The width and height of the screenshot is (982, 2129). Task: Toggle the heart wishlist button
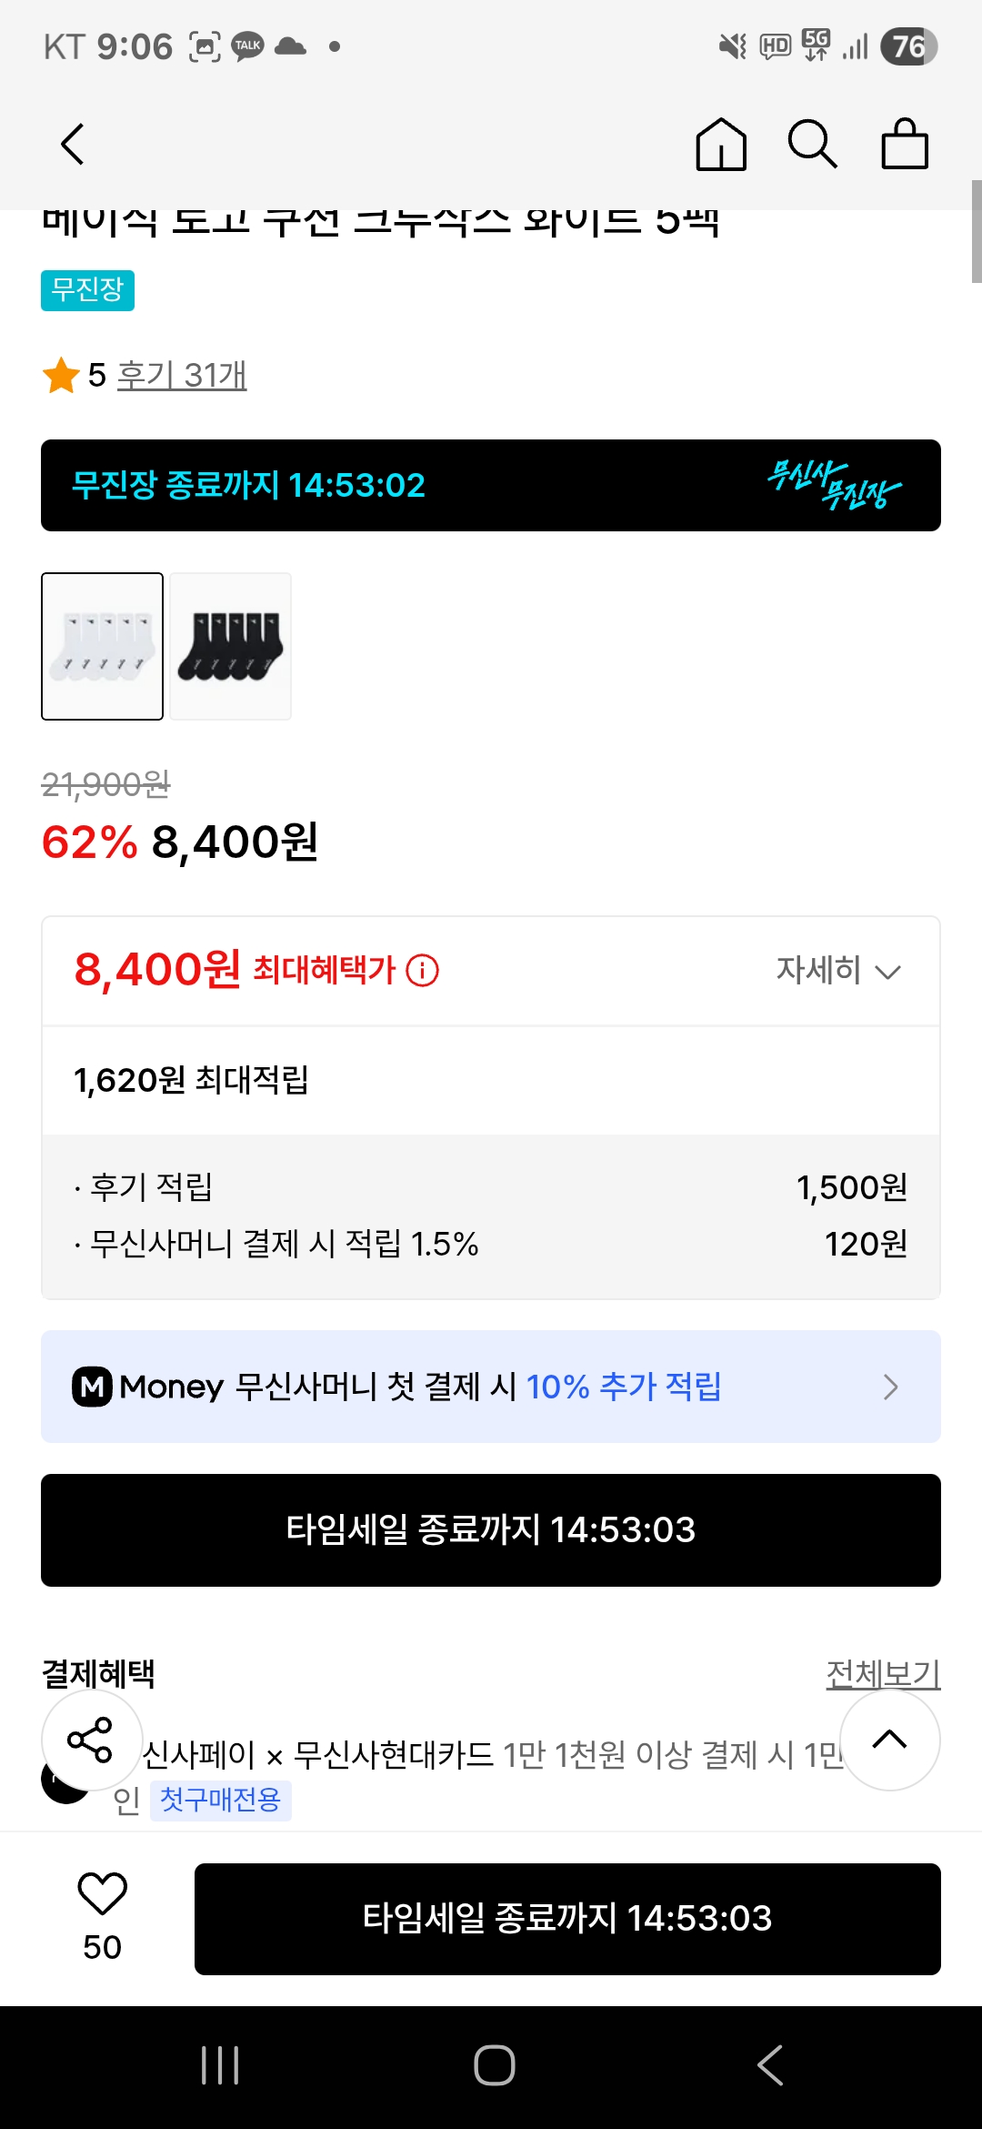click(102, 1894)
